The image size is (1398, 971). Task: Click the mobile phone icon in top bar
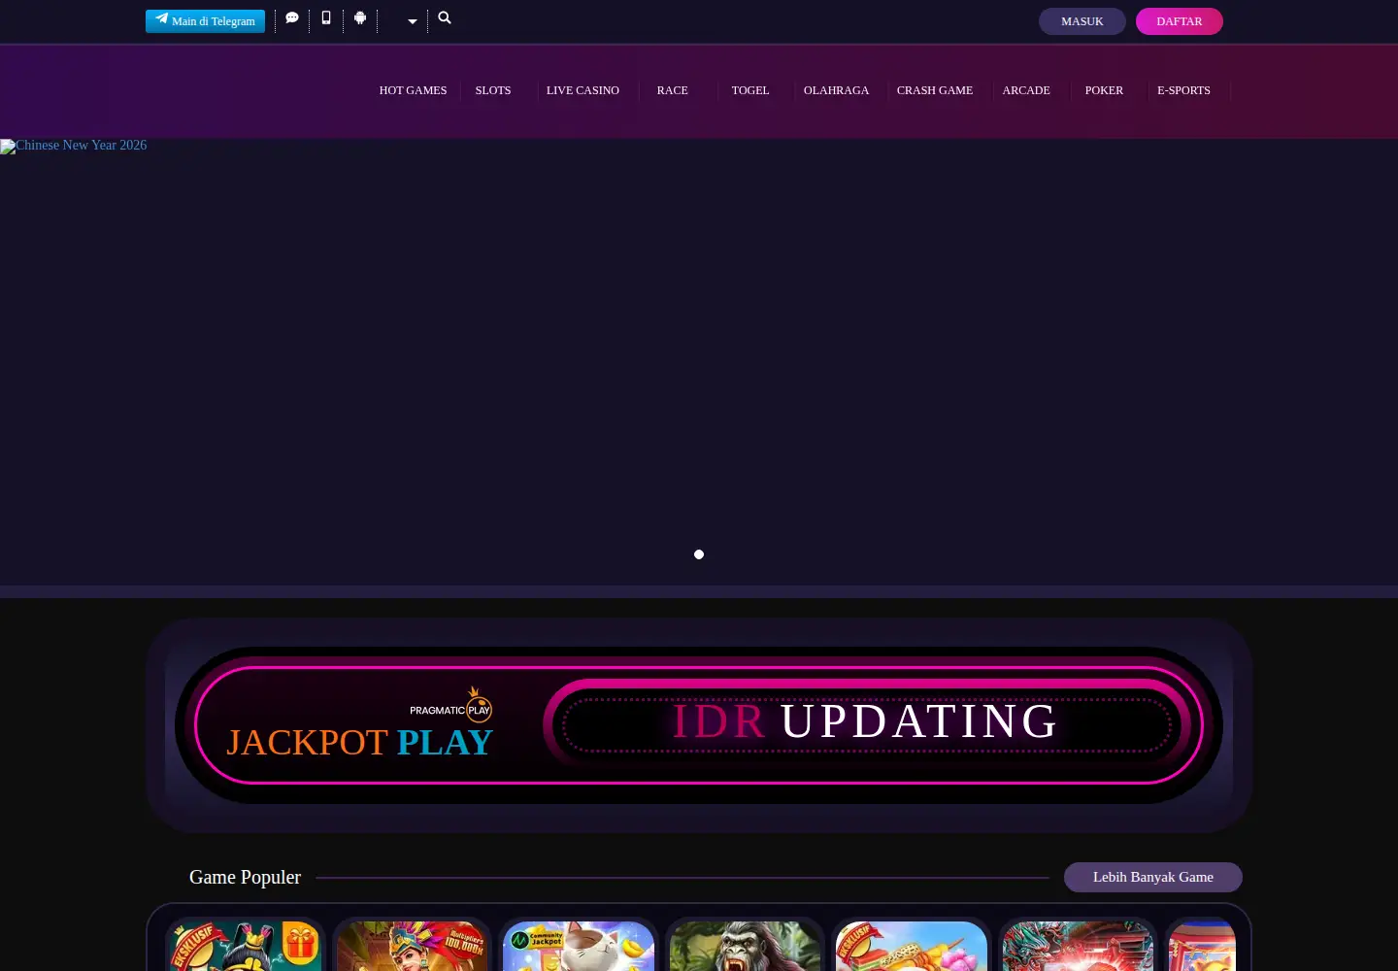click(x=326, y=18)
